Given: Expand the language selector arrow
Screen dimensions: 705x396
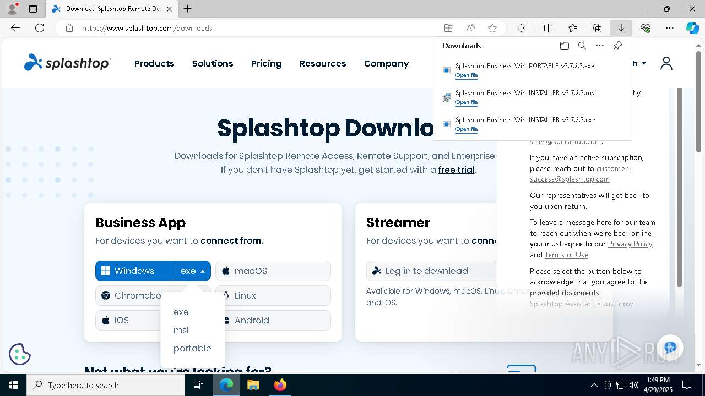Looking at the screenshot, I should pyautogui.click(x=644, y=63).
